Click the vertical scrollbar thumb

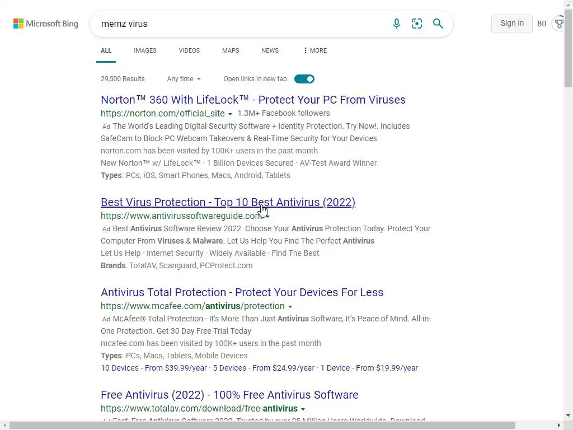point(569,48)
